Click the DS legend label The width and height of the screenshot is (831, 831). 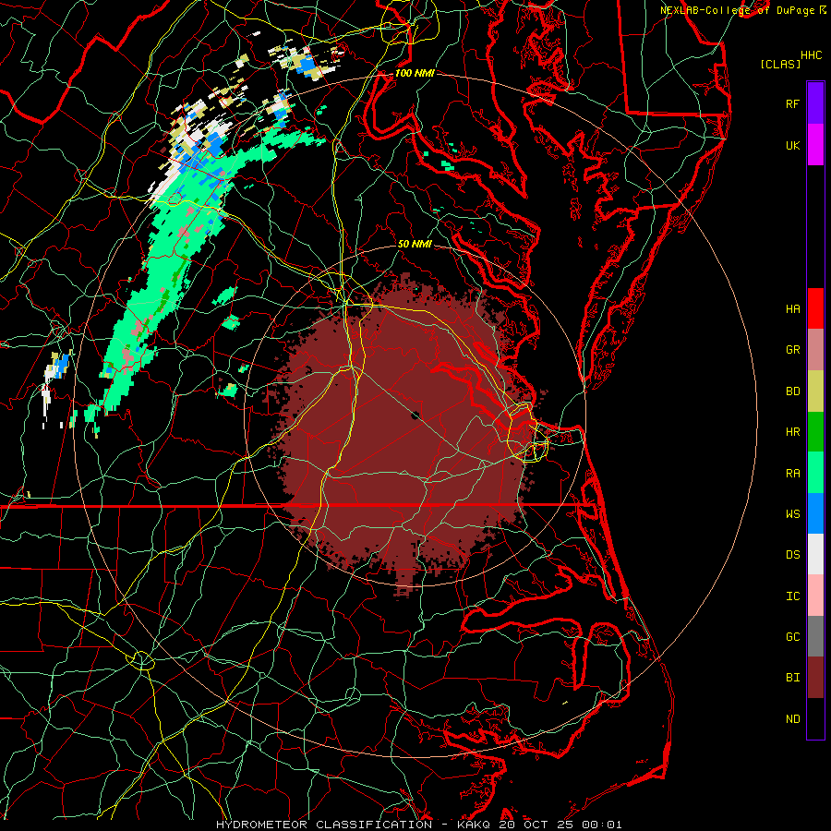click(792, 555)
